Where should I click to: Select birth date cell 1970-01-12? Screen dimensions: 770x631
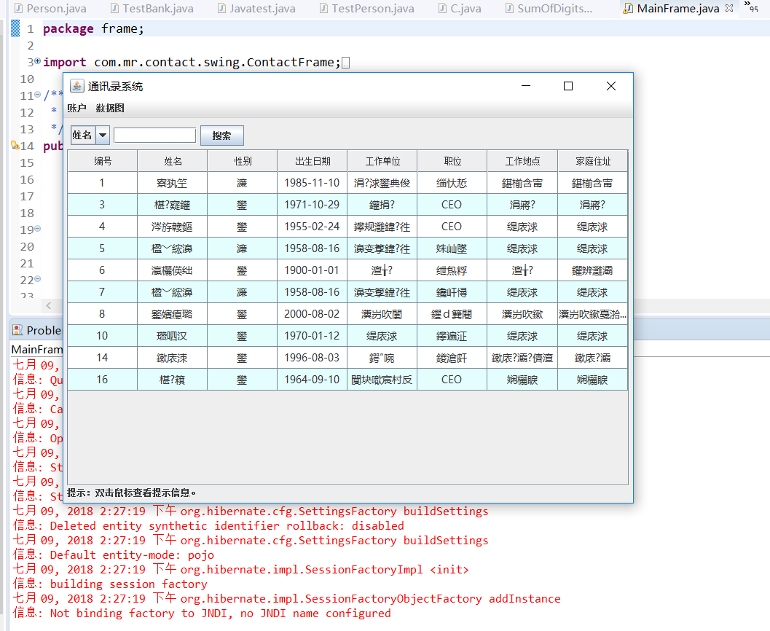[312, 336]
